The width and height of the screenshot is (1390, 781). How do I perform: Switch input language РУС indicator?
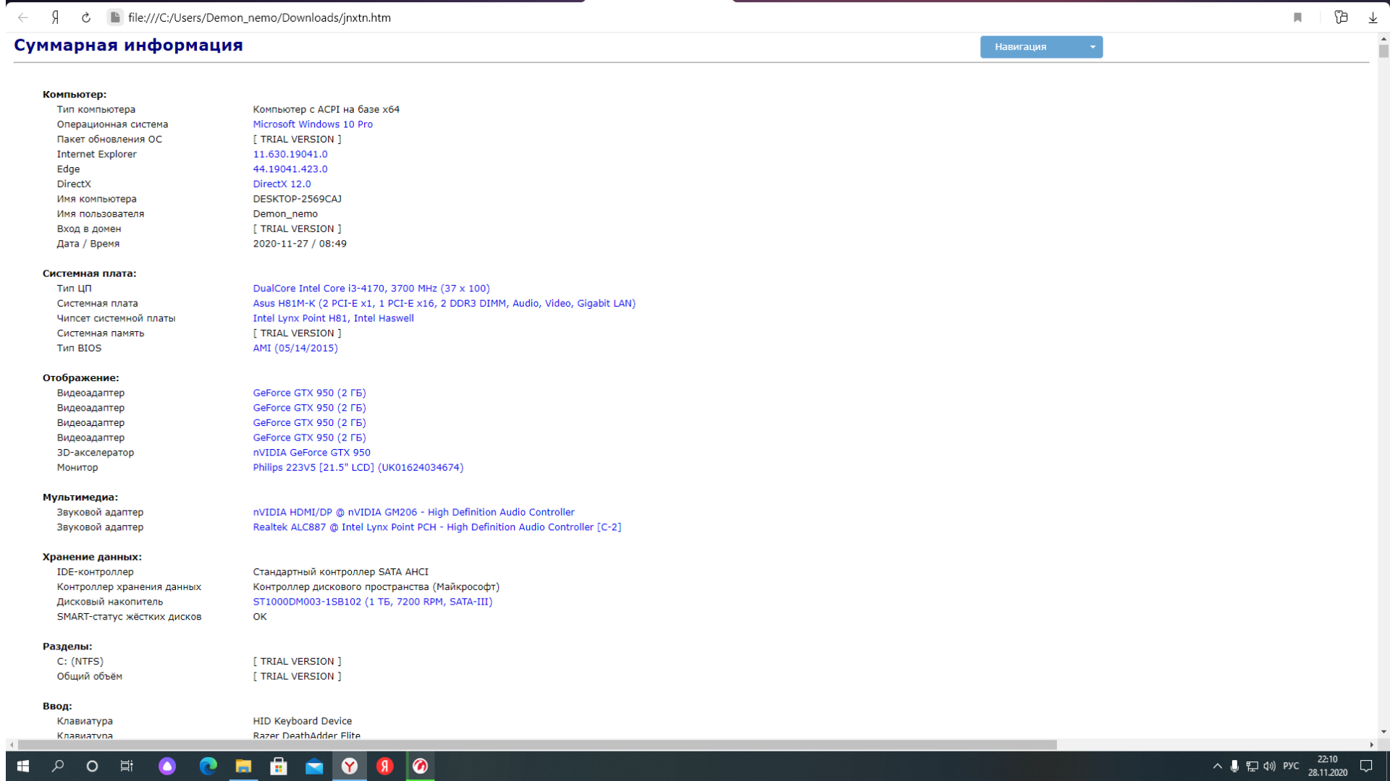[1291, 766]
